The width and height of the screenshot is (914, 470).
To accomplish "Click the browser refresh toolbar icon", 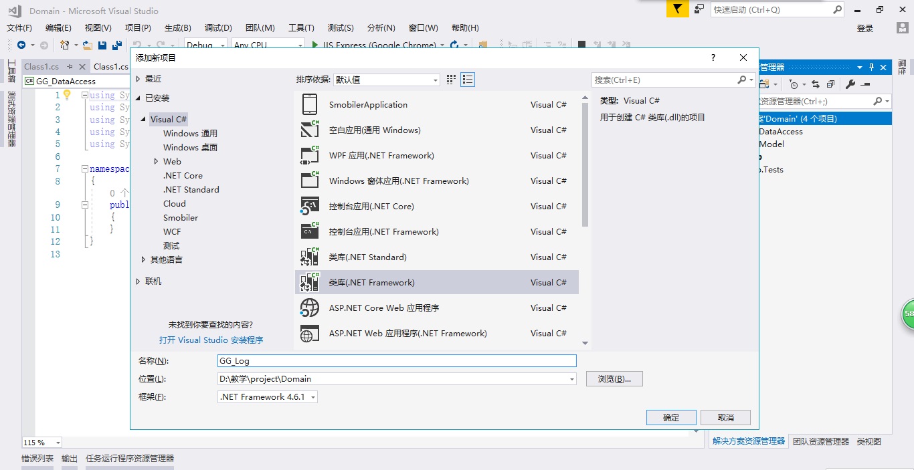I will [454, 45].
